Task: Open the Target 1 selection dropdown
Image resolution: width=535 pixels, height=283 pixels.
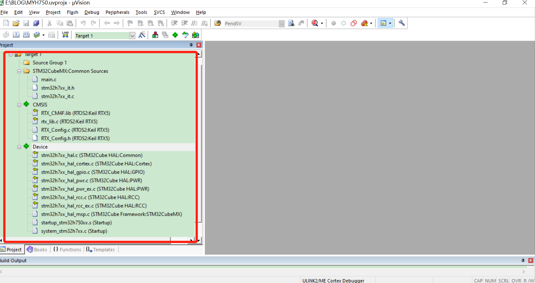Action: 132,35
